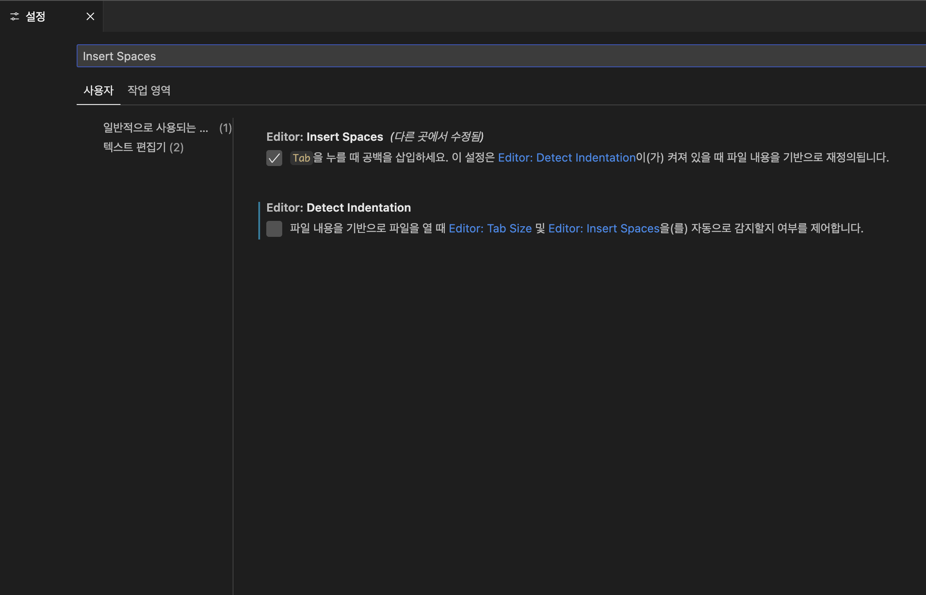This screenshot has width=926, height=595.
Task: Switch to the 작업 영역 settings tab
Action: tap(149, 91)
